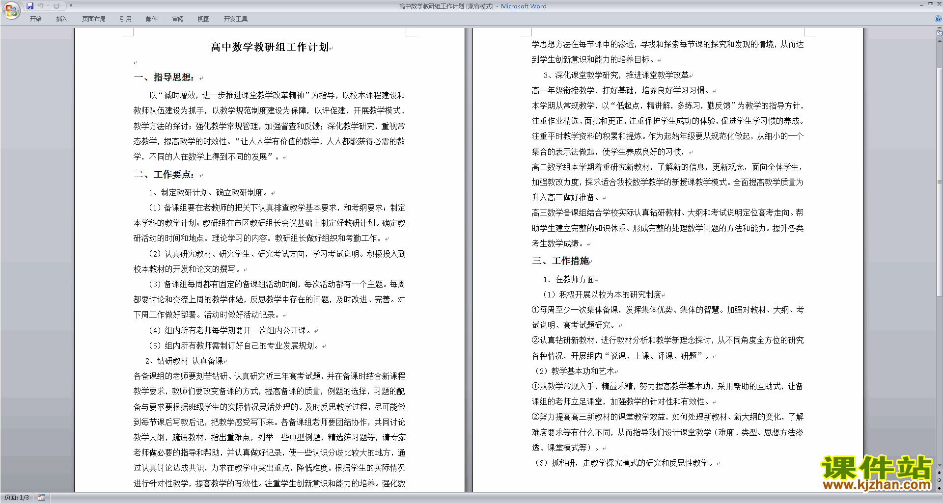Toggle the ruler icon above the scrollbar
943x503 pixels.
point(940,33)
